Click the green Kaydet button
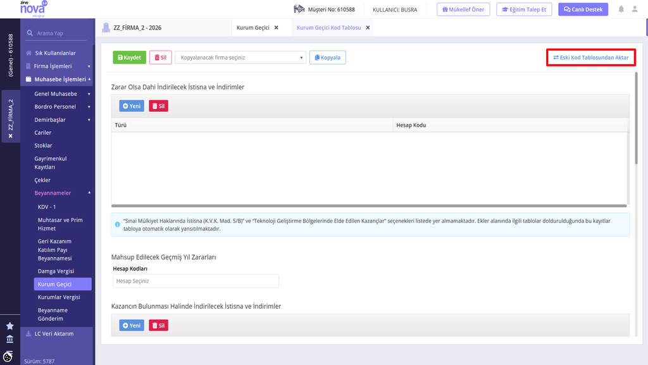This screenshot has height=365, width=648. pyautogui.click(x=129, y=58)
